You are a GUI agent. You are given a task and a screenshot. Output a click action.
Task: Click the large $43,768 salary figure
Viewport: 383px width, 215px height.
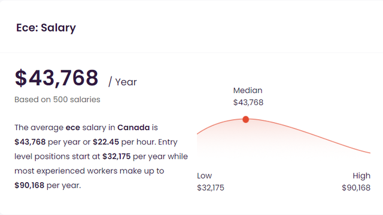pos(56,78)
